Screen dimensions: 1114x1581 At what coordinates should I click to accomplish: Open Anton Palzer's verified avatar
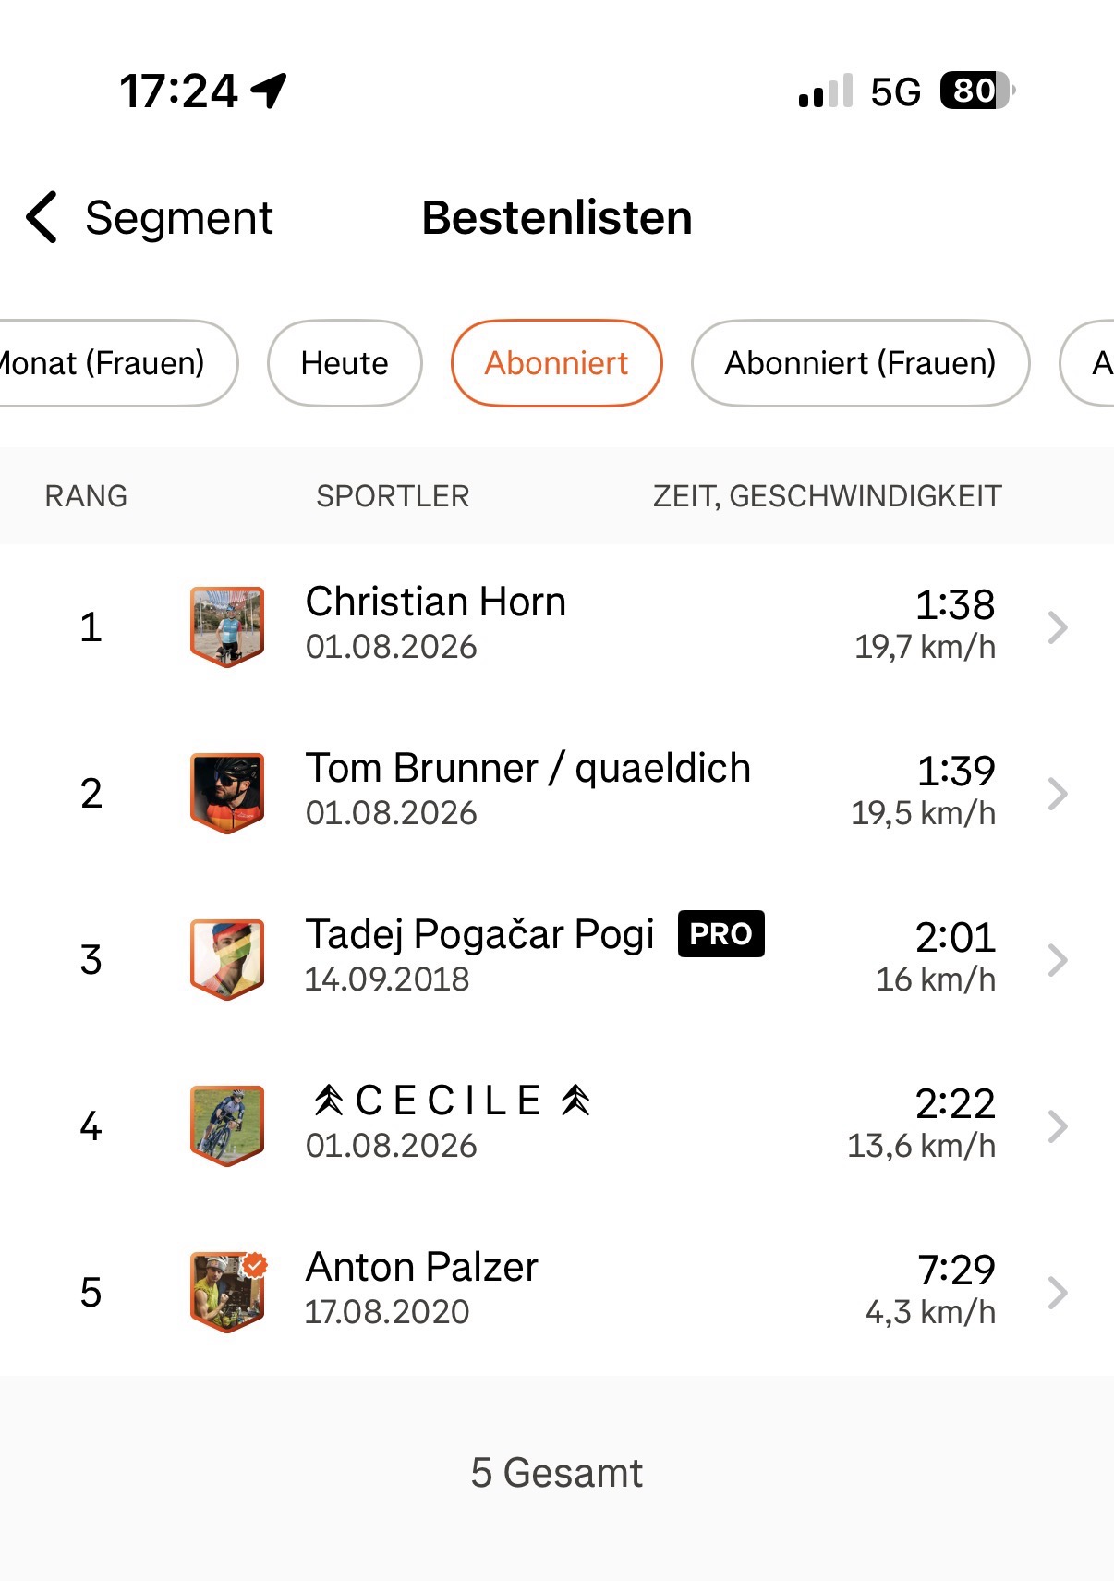pyautogui.click(x=227, y=1292)
